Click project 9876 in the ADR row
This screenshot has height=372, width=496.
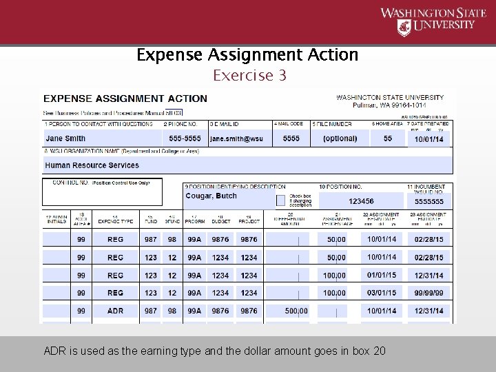coord(249,311)
